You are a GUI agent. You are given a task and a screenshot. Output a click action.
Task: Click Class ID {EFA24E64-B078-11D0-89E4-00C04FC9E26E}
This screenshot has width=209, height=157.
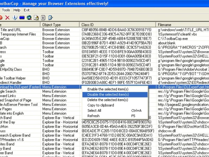(x=116, y=153)
